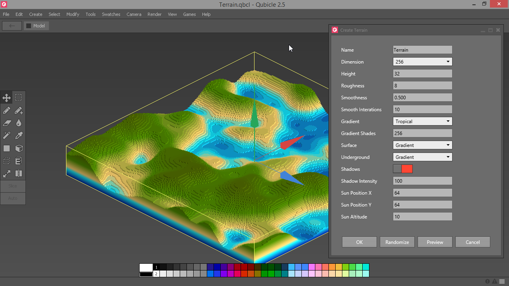Select the rectangular marquee selection tool

pos(19,98)
